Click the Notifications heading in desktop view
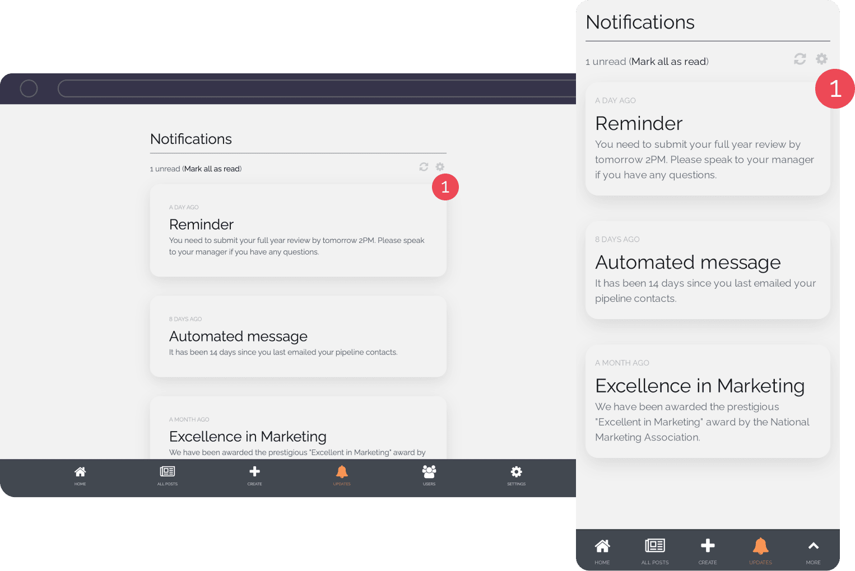Viewport: 855px width, 571px height. point(191,139)
